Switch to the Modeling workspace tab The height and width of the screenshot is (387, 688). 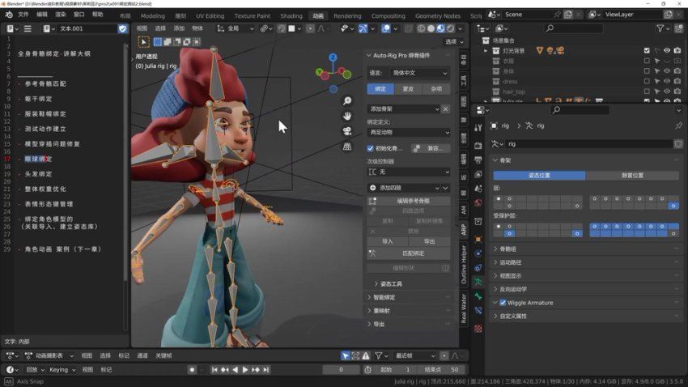pyautogui.click(x=153, y=16)
